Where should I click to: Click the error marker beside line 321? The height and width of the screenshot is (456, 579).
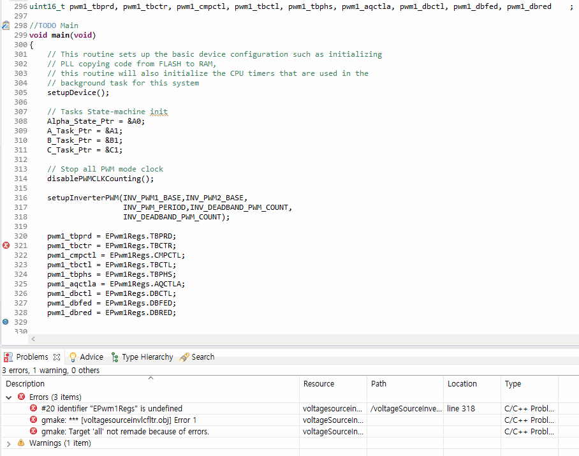(x=5, y=246)
